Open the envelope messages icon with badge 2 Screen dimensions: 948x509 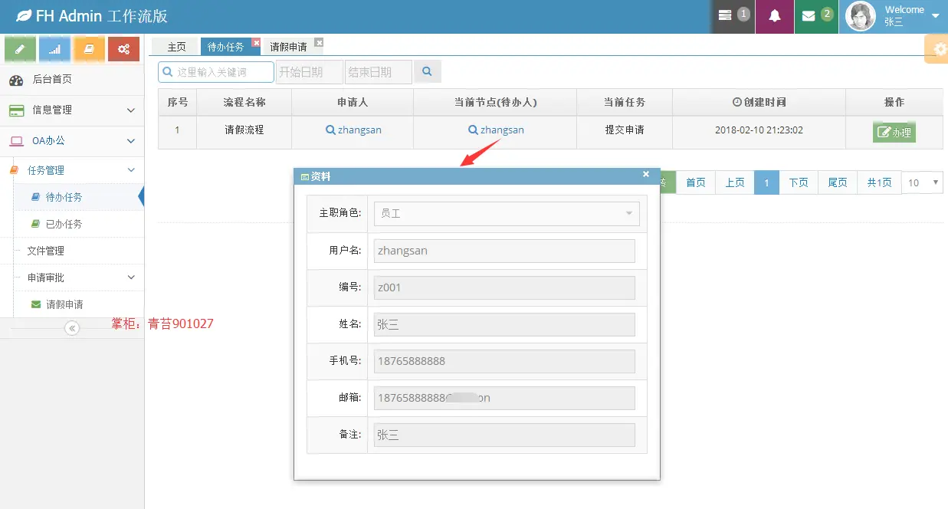[x=816, y=16]
